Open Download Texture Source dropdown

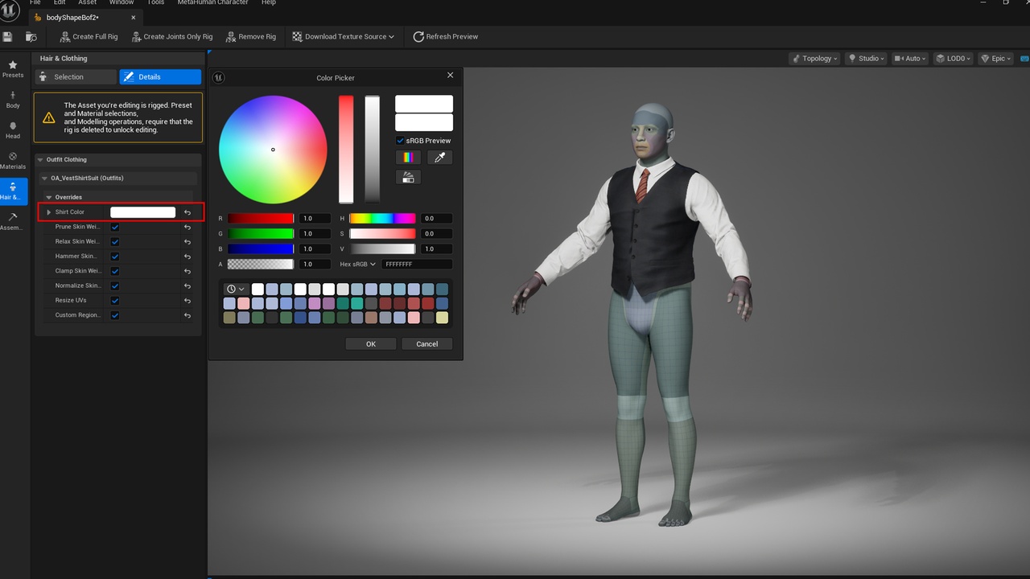pos(343,36)
